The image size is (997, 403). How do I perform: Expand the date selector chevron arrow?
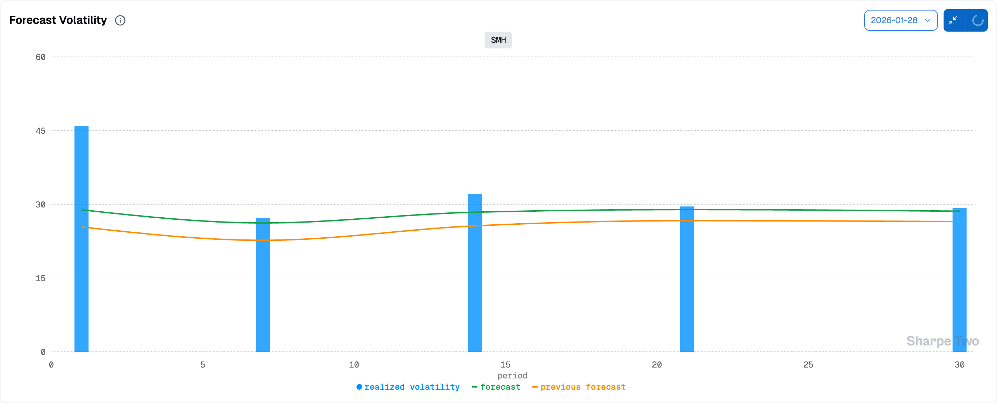click(x=927, y=20)
